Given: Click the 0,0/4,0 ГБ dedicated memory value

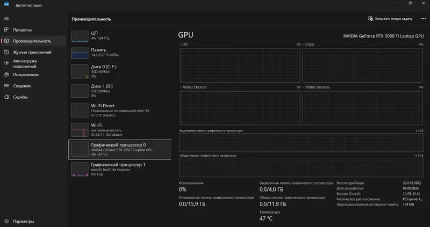Looking at the screenshot, I should 271,189.
